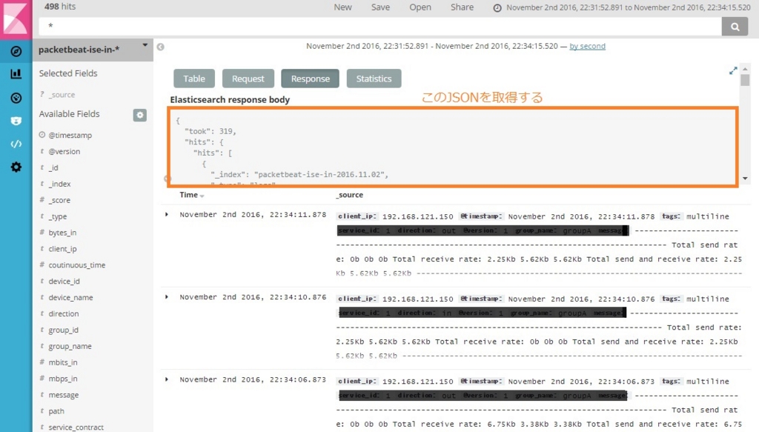759x432 pixels.
Task: Open Dev Tools via the code icon
Action: (x=15, y=144)
